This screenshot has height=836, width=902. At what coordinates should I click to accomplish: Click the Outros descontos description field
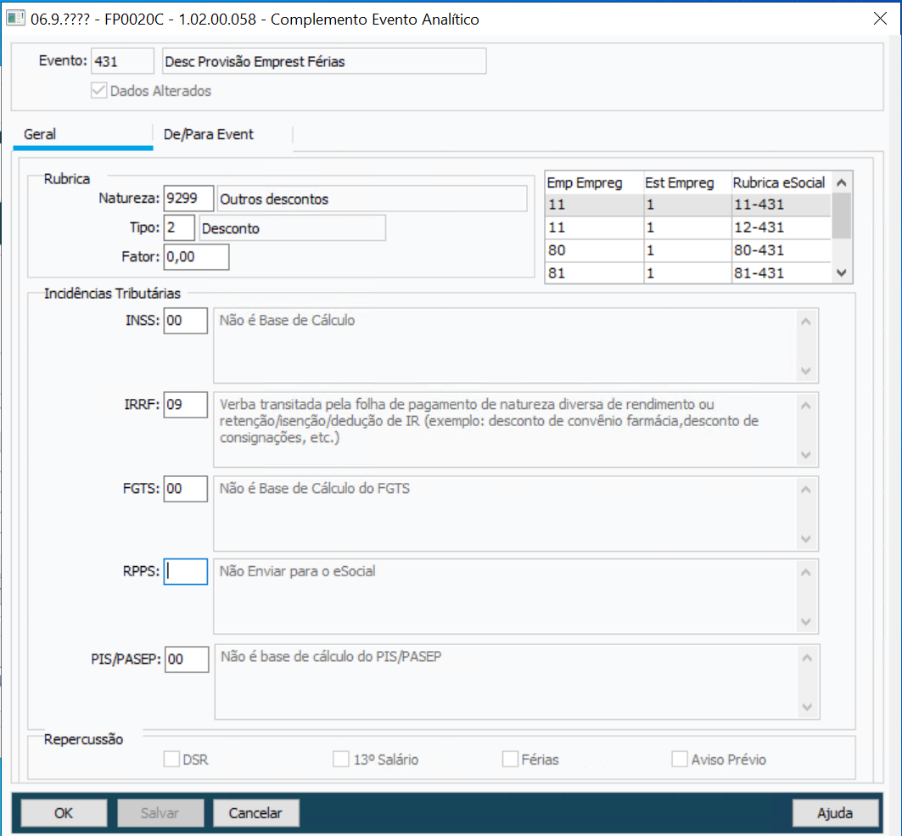(x=373, y=199)
